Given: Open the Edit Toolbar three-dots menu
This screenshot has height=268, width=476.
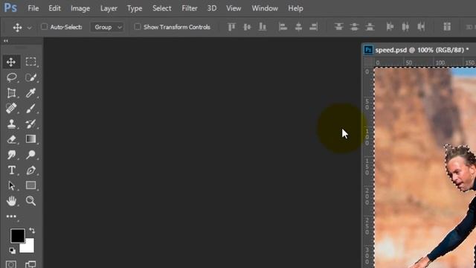Looking at the screenshot, I should pyautogui.click(x=11, y=217).
